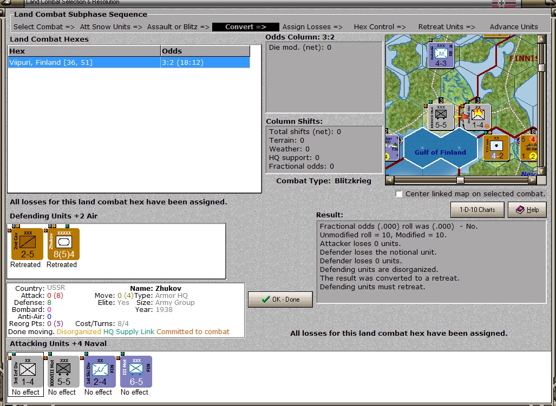Image resolution: width=556 pixels, height=406 pixels.
Task: Click the 'HQ Supply Link' status text
Action: click(129, 332)
